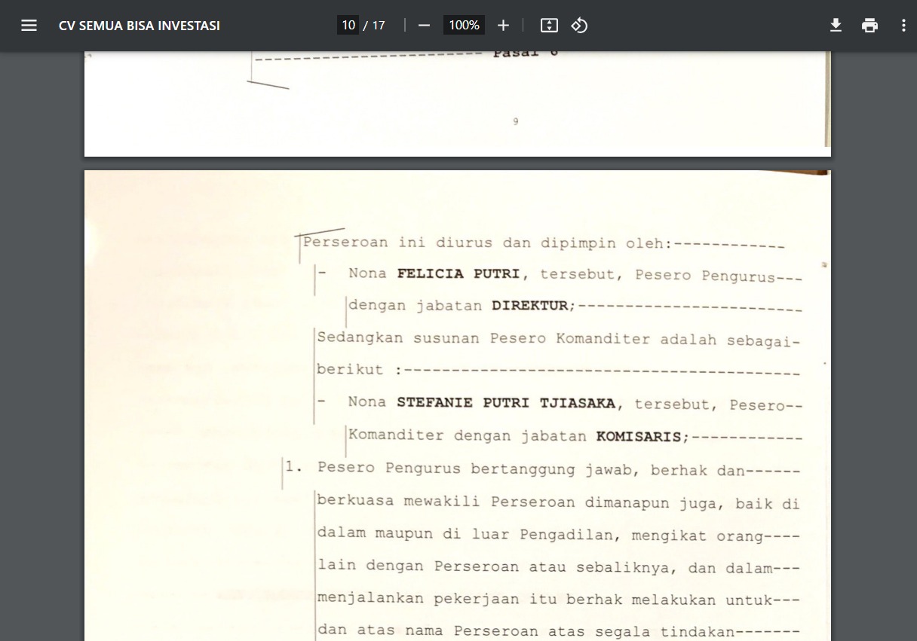Click the total page count 17
The image size is (917, 641).
pos(379,26)
